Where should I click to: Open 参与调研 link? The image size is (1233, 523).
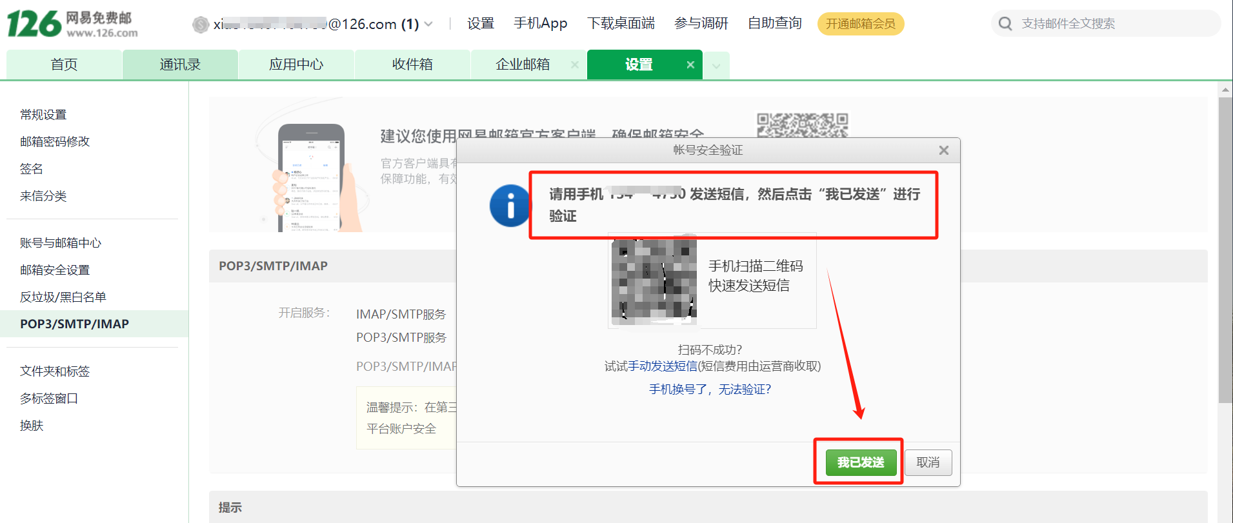pyautogui.click(x=701, y=24)
